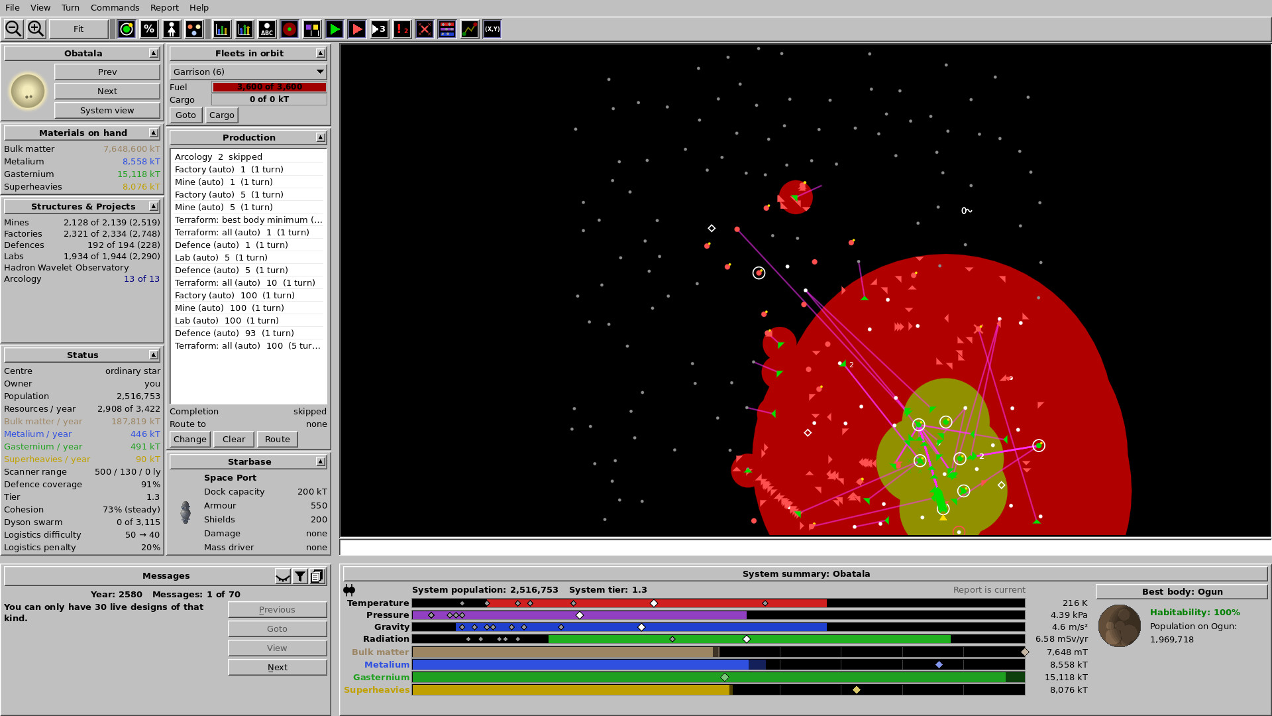The image size is (1272, 716).
Task: Toggle the ABC names label icon
Action: (x=267, y=29)
